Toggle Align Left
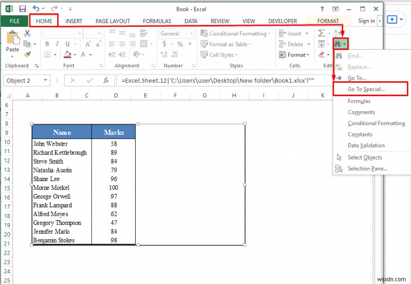The height and width of the screenshot is (284, 411). pyautogui.click(x=112, y=44)
